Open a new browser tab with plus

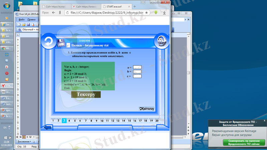coord(135,6)
